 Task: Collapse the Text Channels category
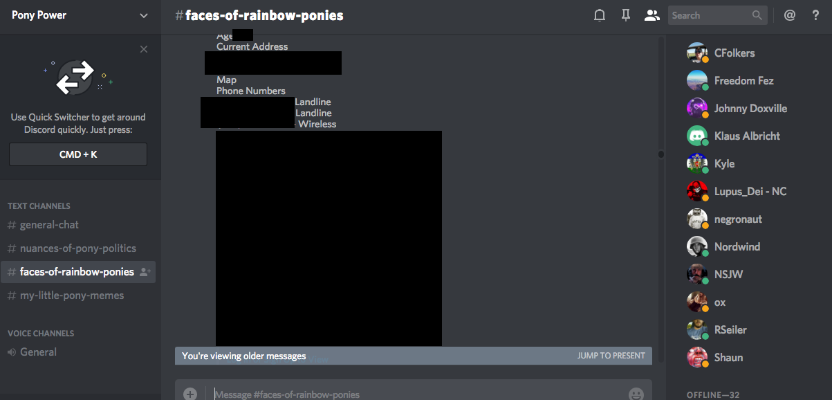pyautogui.click(x=39, y=206)
